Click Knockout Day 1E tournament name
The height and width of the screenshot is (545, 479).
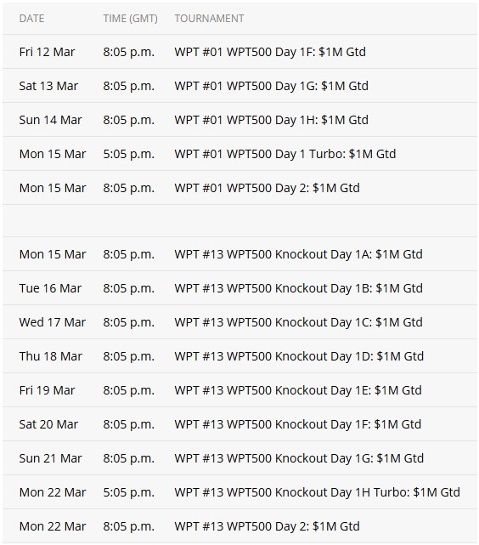(x=298, y=390)
